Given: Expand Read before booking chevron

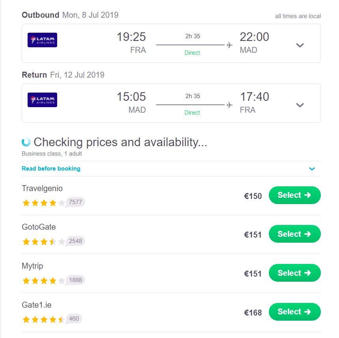Looking at the screenshot, I should click(312, 169).
